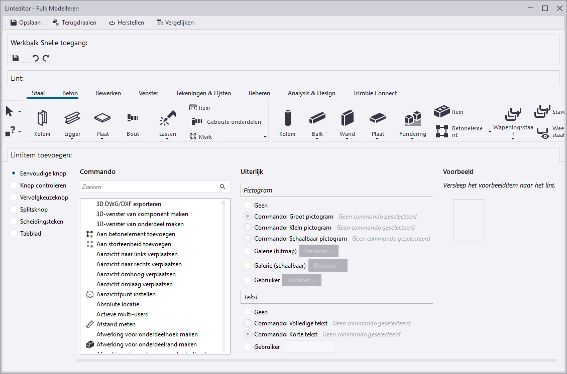
Task: Select Commando: Volledige tekst radio button
Action: (x=247, y=323)
